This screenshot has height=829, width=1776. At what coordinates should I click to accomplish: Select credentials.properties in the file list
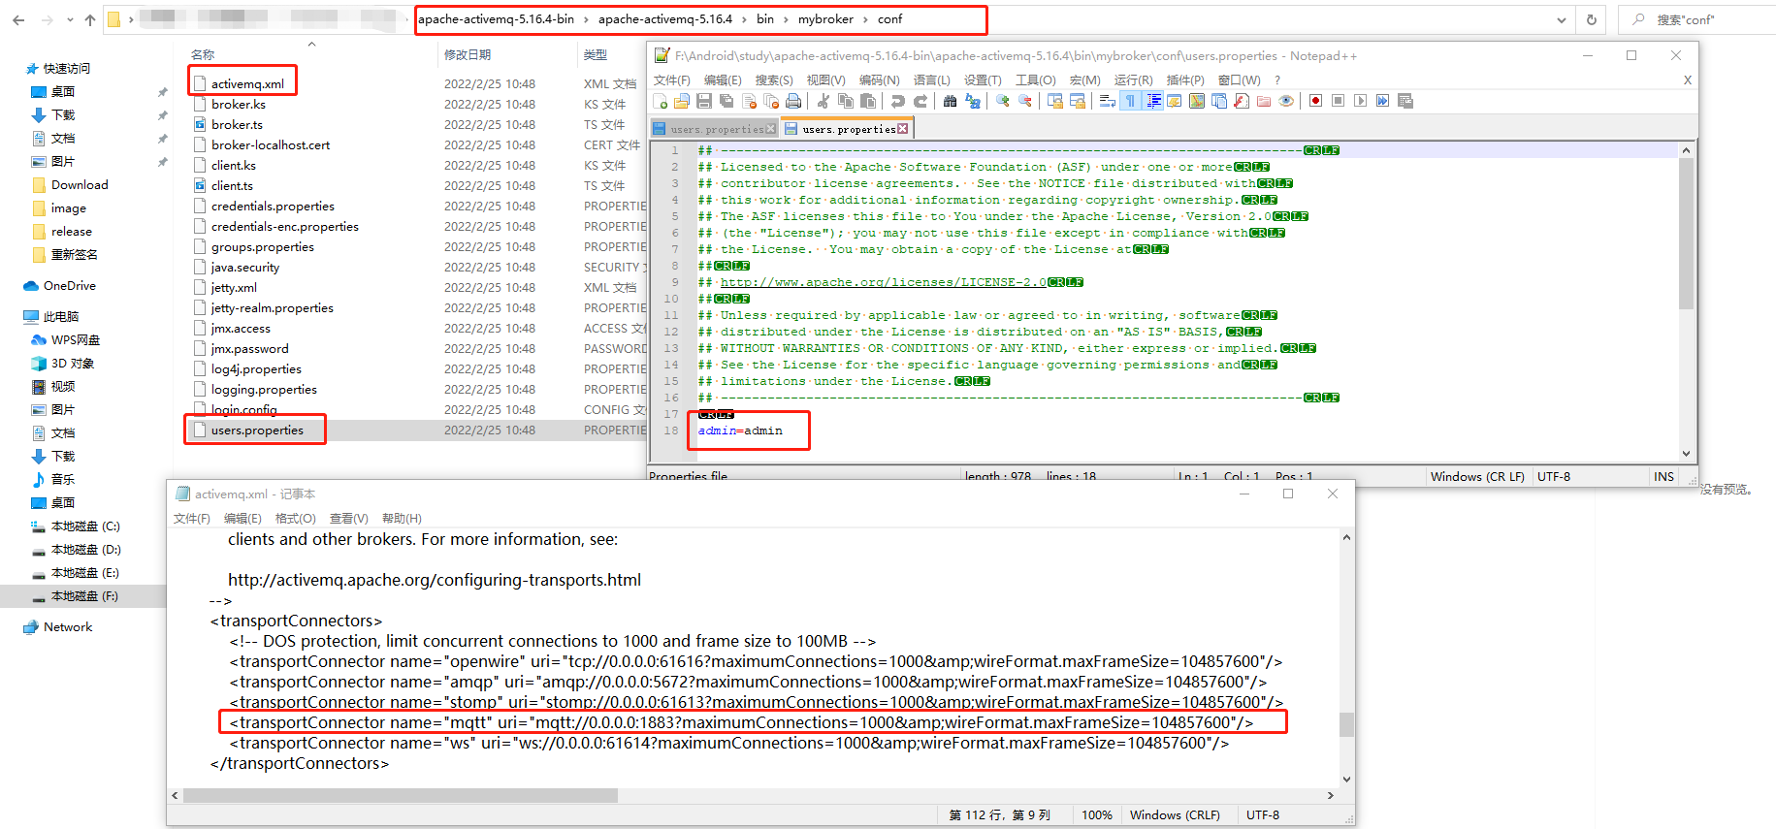tap(273, 207)
